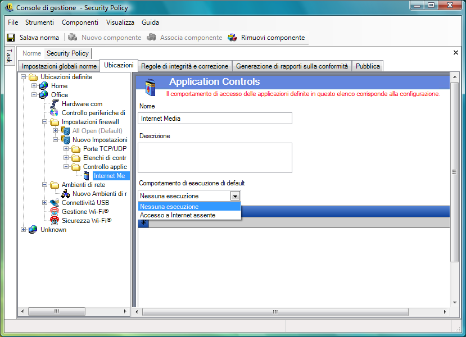
Task: Open the File menu
Action: pos(13,22)
